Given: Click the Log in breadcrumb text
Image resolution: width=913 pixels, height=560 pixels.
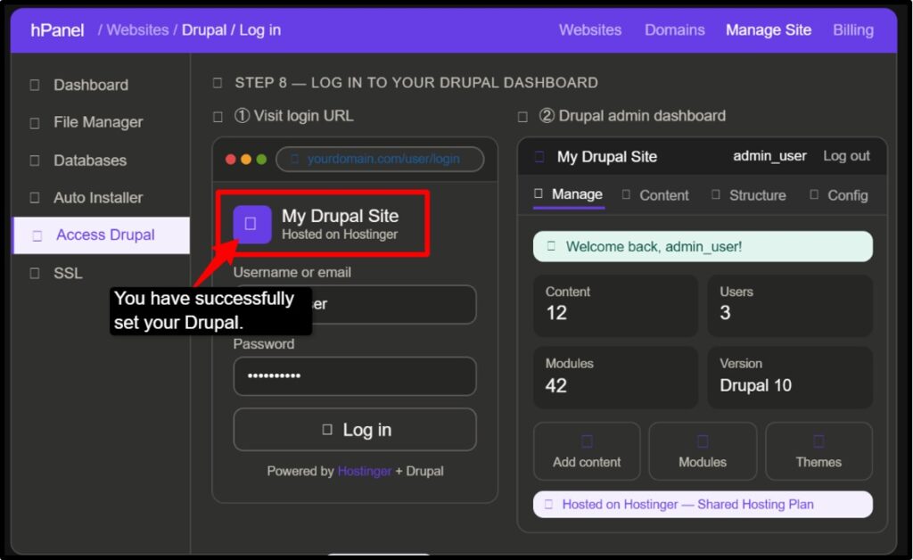Looking at the screenshot, I should (x=259, y=29).
